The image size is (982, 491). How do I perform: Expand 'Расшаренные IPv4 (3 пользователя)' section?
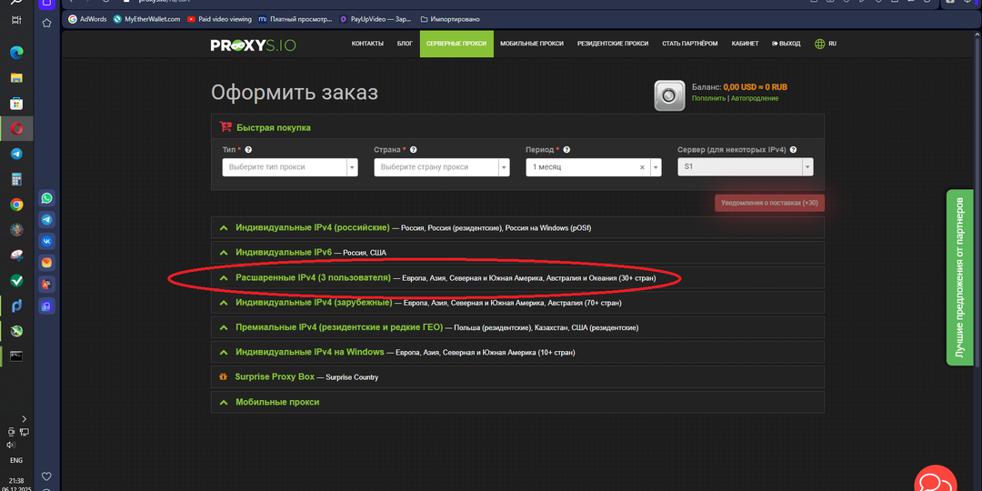tap(517, 277)
